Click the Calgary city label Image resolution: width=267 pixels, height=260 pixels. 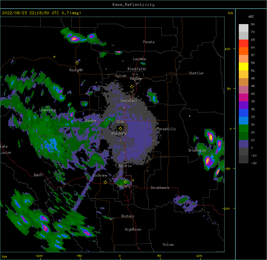point(124,186)
